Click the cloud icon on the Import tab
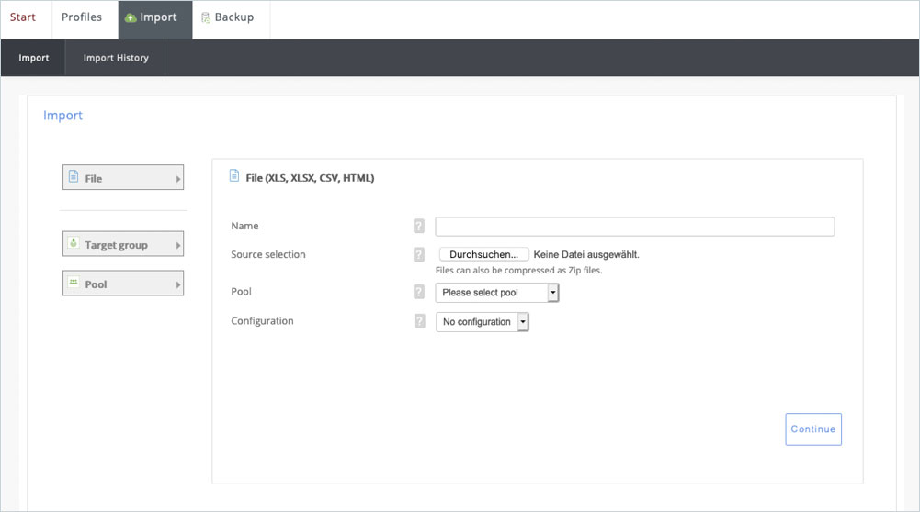Viewport: 920px width, 512px height. click(x=131, y=18)
